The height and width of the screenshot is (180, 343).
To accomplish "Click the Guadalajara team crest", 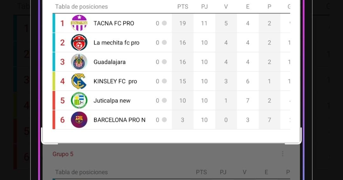I will click(x=79, y=62).
